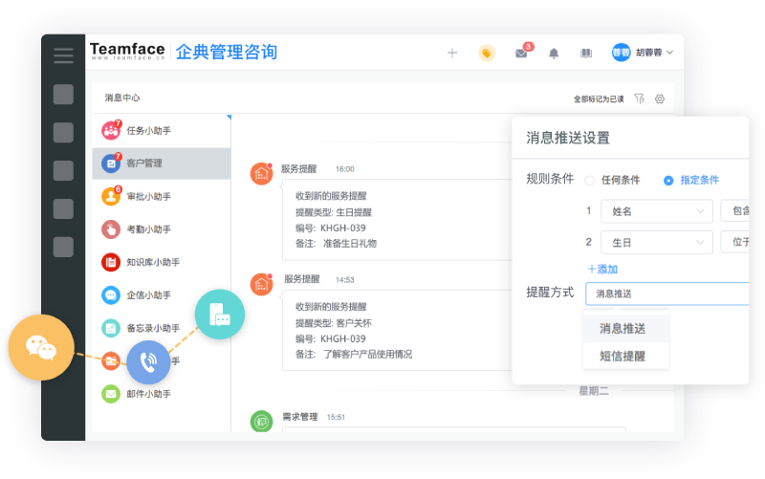Click the red 知识库小助手 icon
This screenshot has height=479, width=765.
[x=111, y=262]
